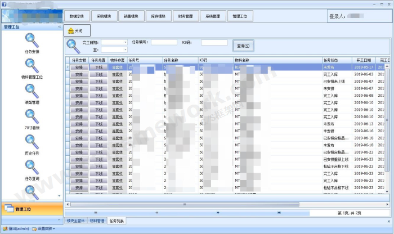Expand the 完工日期 start date dropdown

pyautogui.click(x=125, y=42)
